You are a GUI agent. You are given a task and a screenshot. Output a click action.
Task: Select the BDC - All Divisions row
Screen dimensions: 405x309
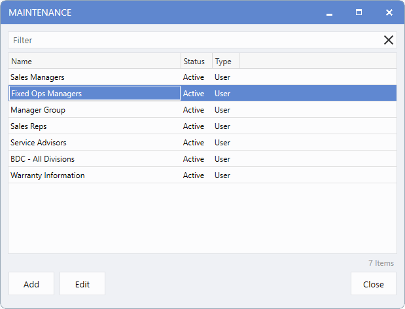point(203,159)
